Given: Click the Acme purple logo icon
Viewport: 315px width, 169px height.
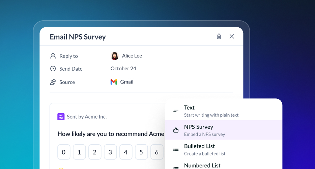Looking at the screenshot, I should tap(61, 117).
